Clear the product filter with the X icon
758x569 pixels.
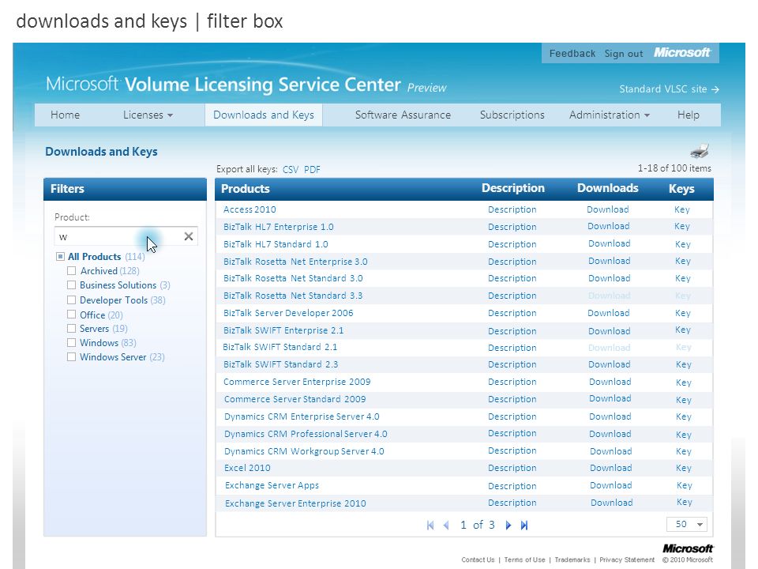[189, 236]
